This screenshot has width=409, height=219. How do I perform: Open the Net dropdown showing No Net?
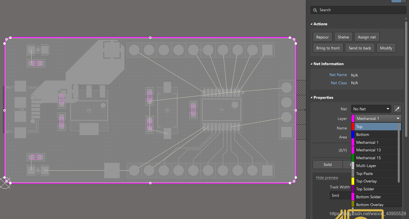[371, 109]
